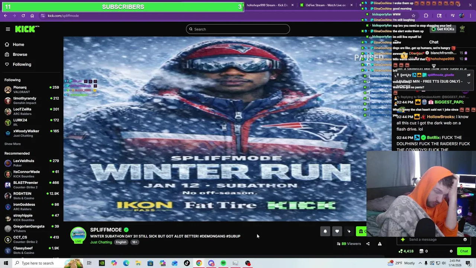Screen dimensions: 476x268
Task: Go to Home in the sidebar
Action: pyautogui.click(x=18, y=44)
